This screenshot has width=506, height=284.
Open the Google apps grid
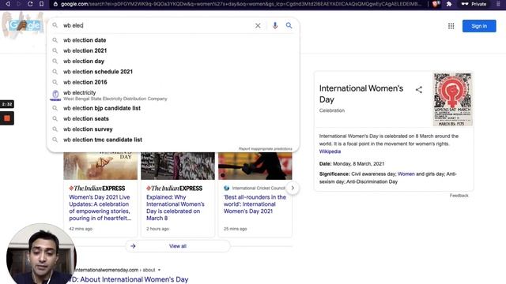[x=451, y=26]
